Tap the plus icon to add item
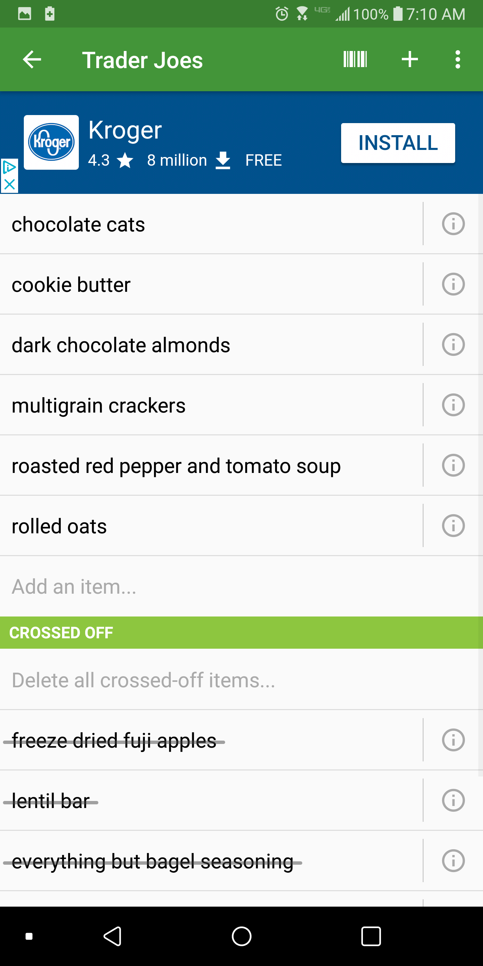Viewport: 483px width, 966px height. [410, 60]
